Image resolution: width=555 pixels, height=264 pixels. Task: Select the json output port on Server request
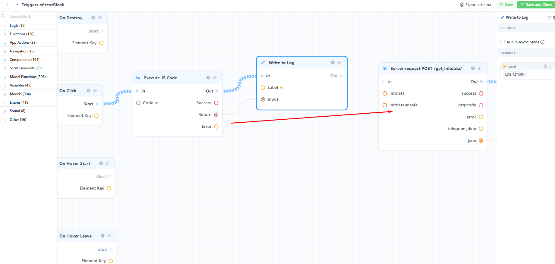click(481, 140)
